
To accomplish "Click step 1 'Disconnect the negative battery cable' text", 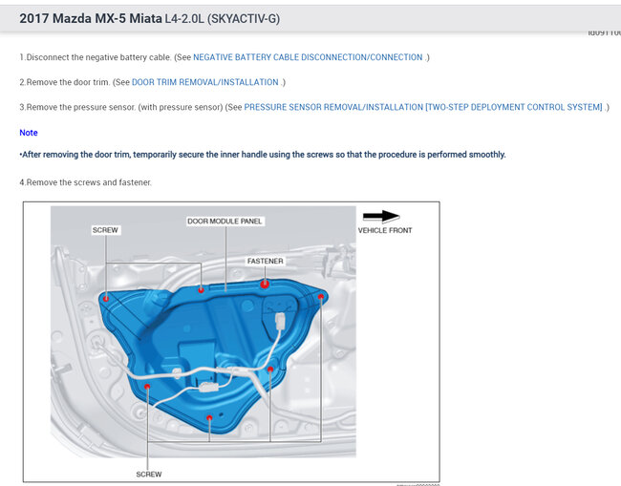I will pyautogui.click(x=95, y=57).
